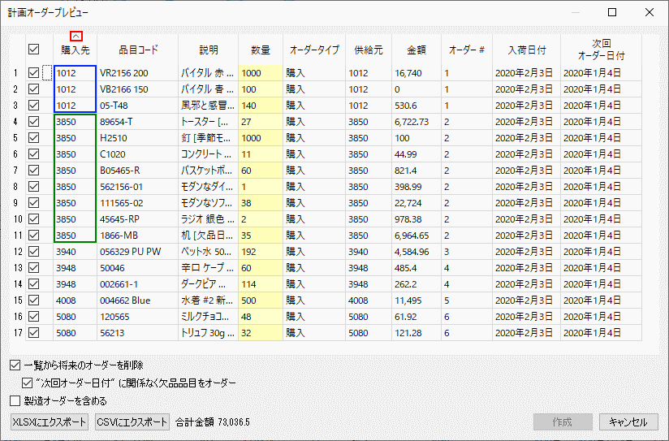Select quantity cell 192 in row 12
669x441 pixels.
pyautogui.click(x=260, y=252)
